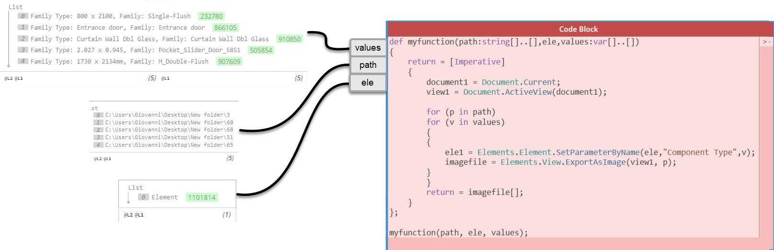774x250 pixels.
Task: Click the 'return = imagefile[];' code line
Action: click(474, 193)
